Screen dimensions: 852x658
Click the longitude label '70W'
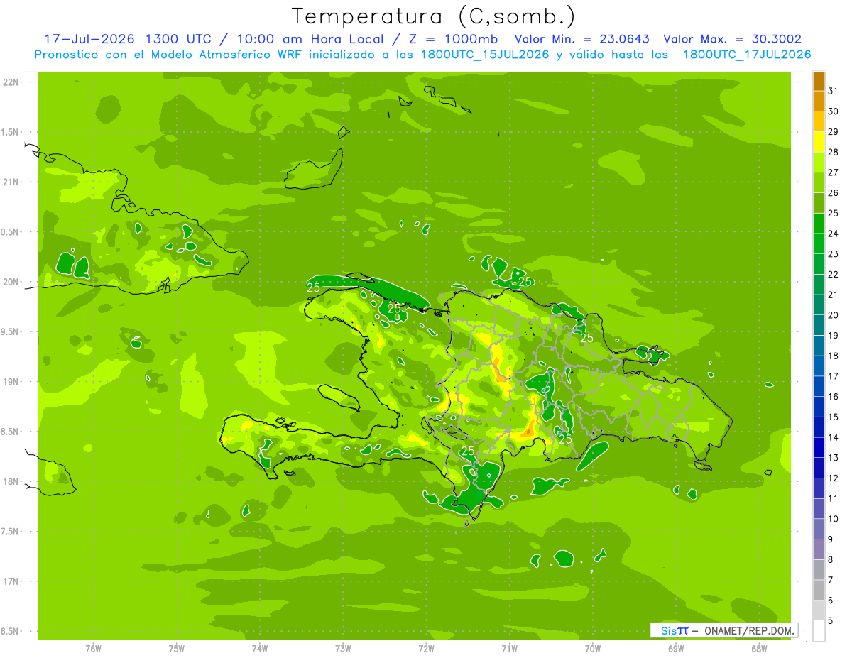[593, 649]
